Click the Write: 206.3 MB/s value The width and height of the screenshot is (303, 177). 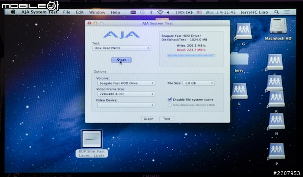[x=191, y=45]
